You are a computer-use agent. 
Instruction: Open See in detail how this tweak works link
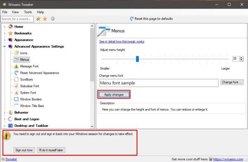point(122,42)
